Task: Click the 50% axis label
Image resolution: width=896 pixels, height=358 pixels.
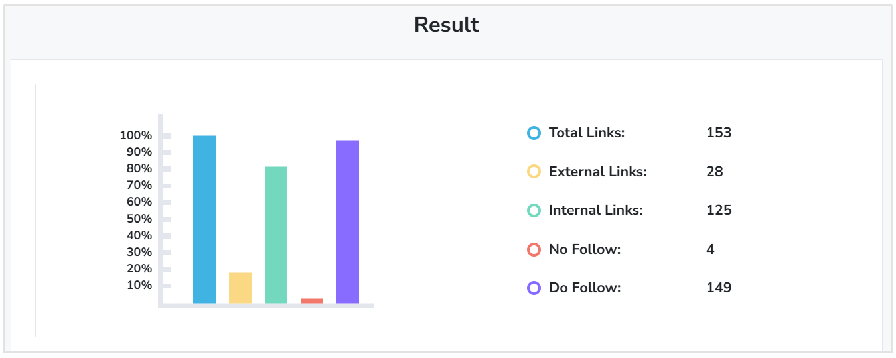Action: [x=139, y=219]
